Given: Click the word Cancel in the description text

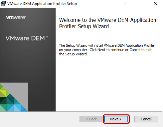Looking at the screenshot, I should (x=135, y=50).
